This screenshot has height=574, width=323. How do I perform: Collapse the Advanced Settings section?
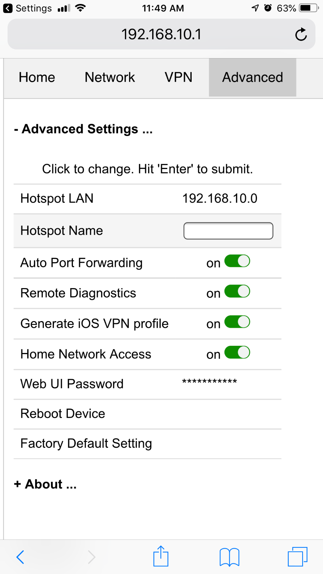click(83, 129)
